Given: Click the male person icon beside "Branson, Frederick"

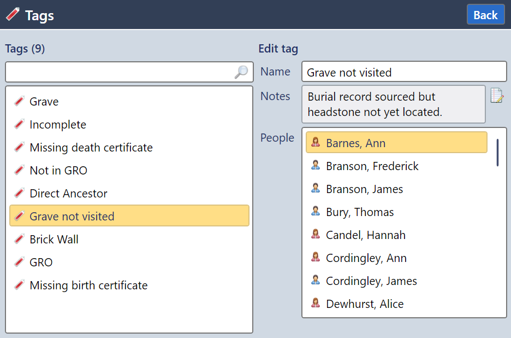Looking at the screenshot, I should [x=316, y=166].
